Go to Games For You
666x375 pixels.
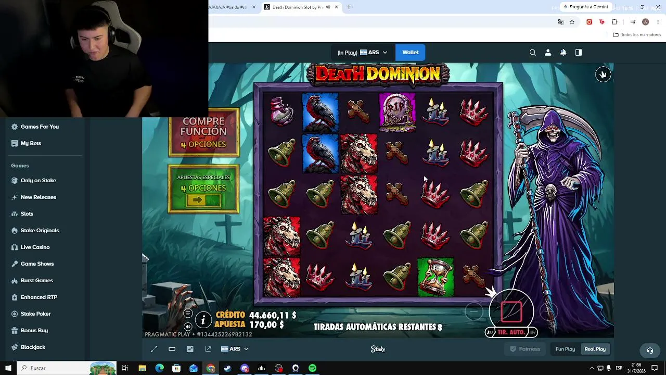pyautogui.click(x=40, y=127)
